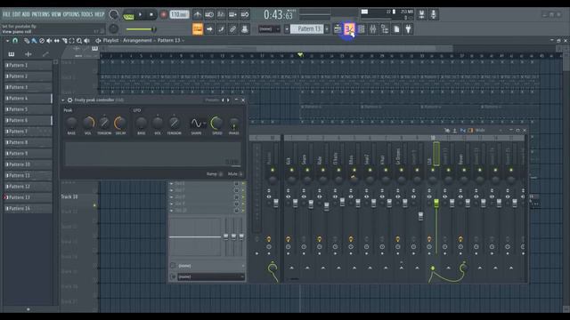
Task: Open the EDIT menu
Action: click(x=16, y=14)
